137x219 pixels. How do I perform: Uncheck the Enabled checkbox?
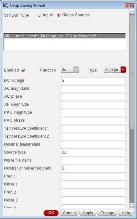point(23,70)
